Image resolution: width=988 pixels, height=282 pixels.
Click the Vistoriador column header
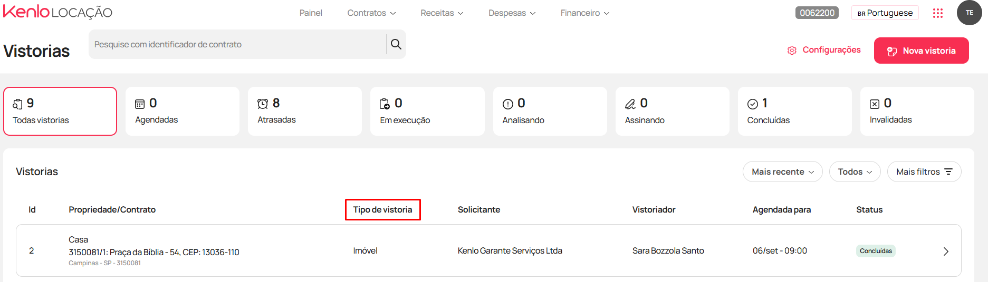click(x=654, y=209)
